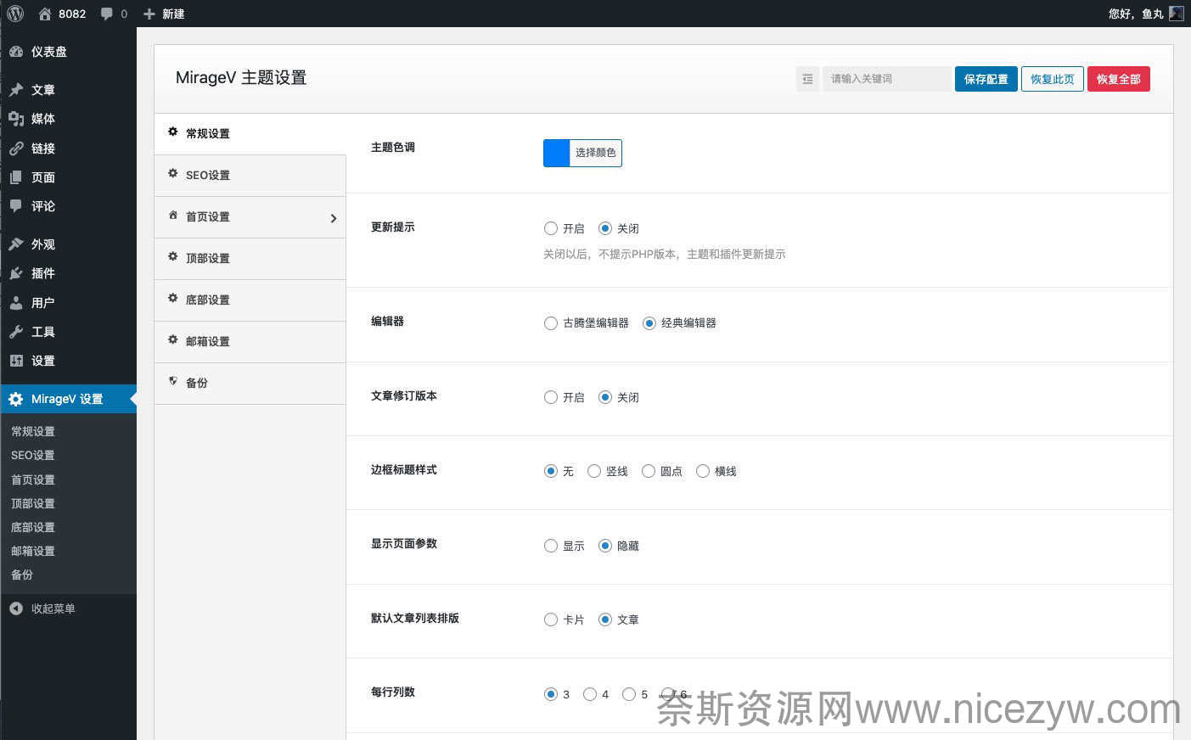
Task: Click the user avatar beside 鱼丸
Action: [1176, 14]
